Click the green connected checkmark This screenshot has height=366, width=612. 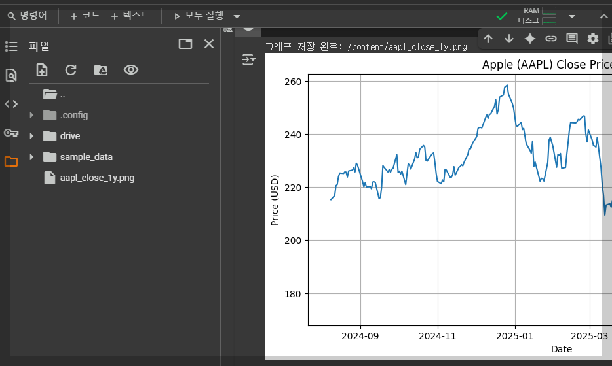pyautogui.click(x=502, y=17)
